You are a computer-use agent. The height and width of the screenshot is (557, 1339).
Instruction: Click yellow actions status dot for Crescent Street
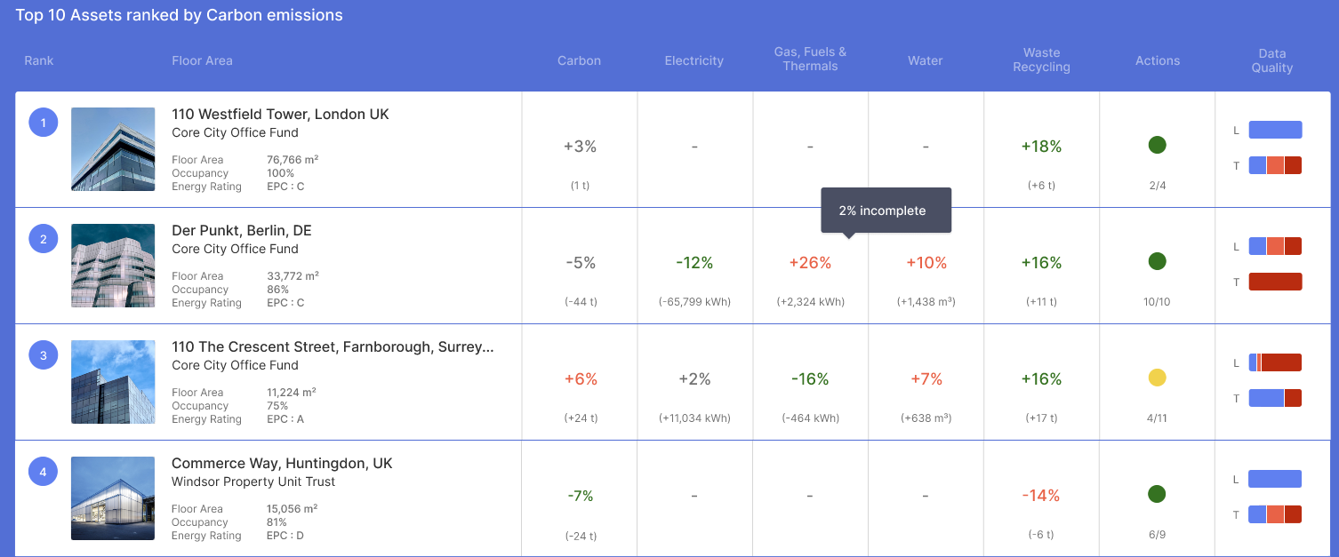1157,378
